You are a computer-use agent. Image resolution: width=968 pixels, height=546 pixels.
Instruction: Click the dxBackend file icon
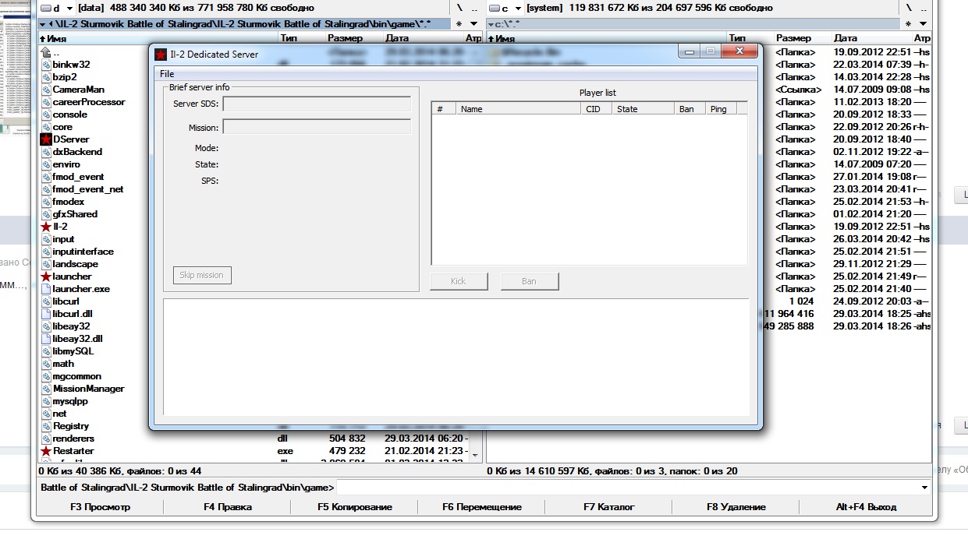coord(46,152)
